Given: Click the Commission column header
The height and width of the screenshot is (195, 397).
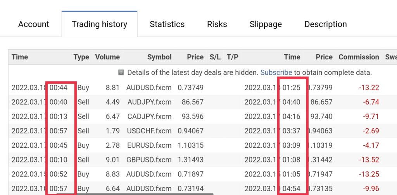Looking at the screenshot, I should (x=359, y=57).
